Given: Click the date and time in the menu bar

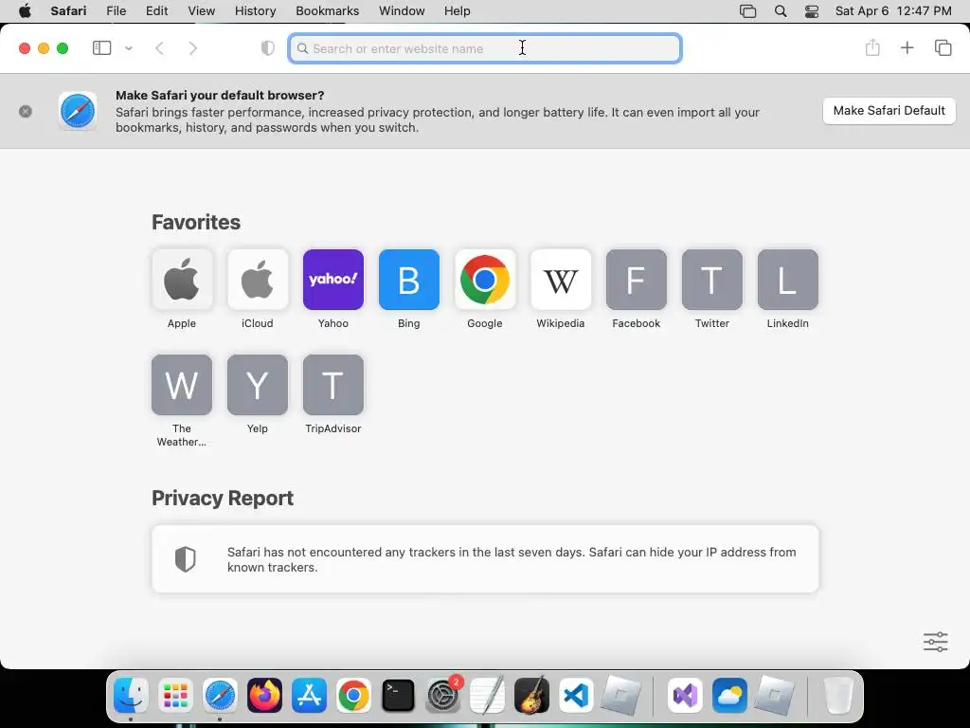Looking at the screenshot, I should tap(893, 10).
